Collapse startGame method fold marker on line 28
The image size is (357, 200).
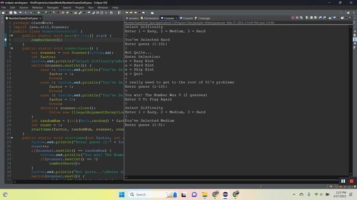pyautogui.click(x=12, y=138)
